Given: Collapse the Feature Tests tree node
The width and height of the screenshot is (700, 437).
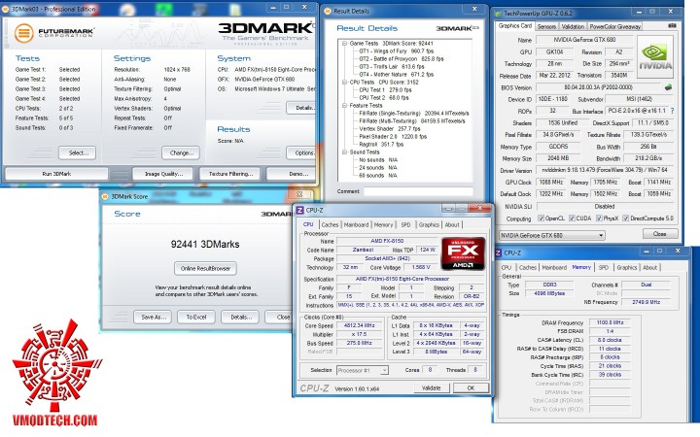Looking at the screenshot, I should pos(344,106).
